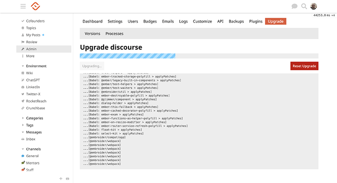The image size is (337, 183).
Task: Open the Backups tab
Action: tap(236, 21)
